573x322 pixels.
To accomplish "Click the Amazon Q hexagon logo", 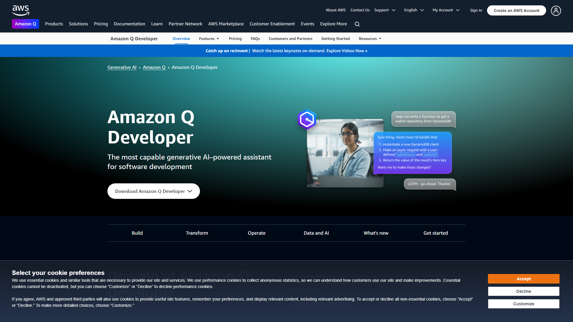I will 307,119.
